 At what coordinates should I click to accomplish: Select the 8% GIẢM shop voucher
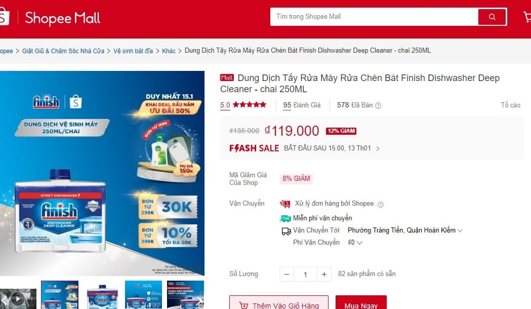point(296,178)
